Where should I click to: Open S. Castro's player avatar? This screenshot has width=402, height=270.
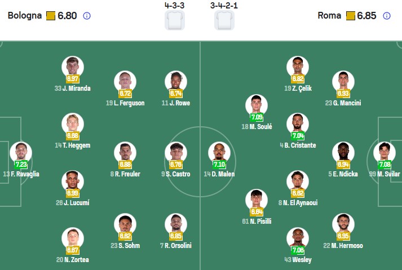pyautogui.click(x=176, y=152)
